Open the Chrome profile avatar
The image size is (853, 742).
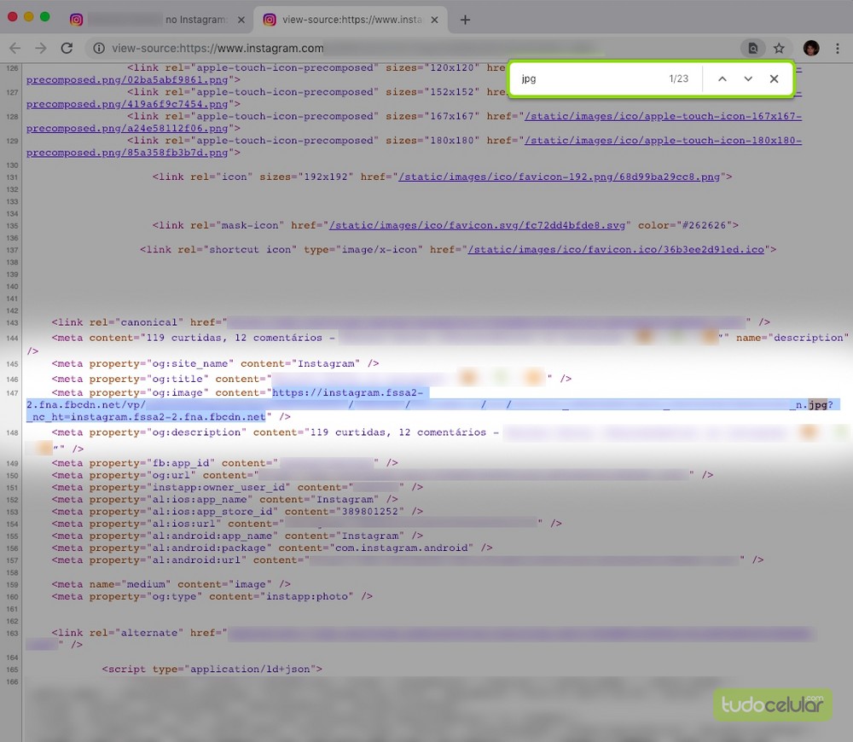pos(811,49)
